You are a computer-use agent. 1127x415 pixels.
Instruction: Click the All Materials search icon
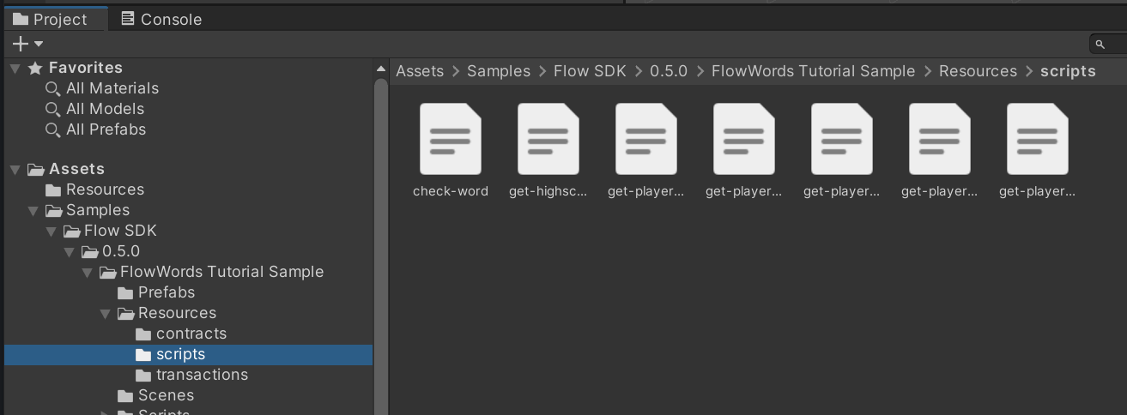click(x=53, y=88)
